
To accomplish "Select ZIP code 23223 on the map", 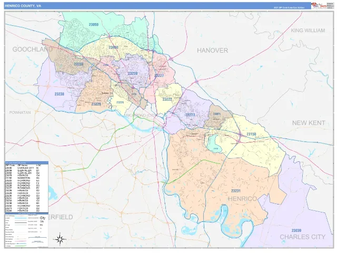I will coord(190,115).
